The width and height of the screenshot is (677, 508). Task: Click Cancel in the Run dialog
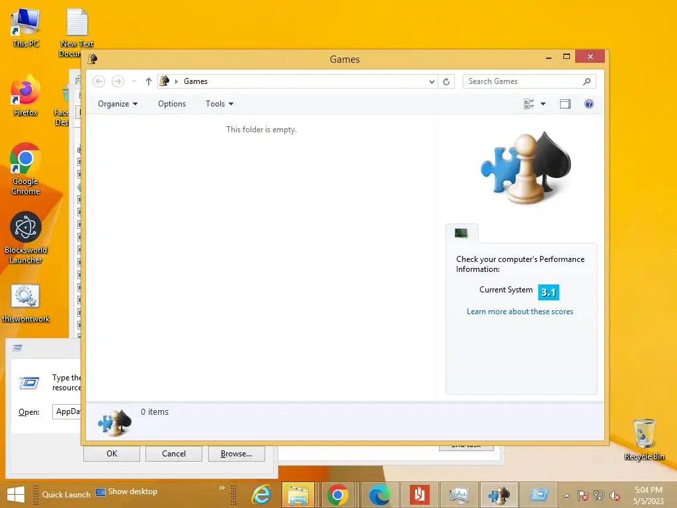[174, 454]
